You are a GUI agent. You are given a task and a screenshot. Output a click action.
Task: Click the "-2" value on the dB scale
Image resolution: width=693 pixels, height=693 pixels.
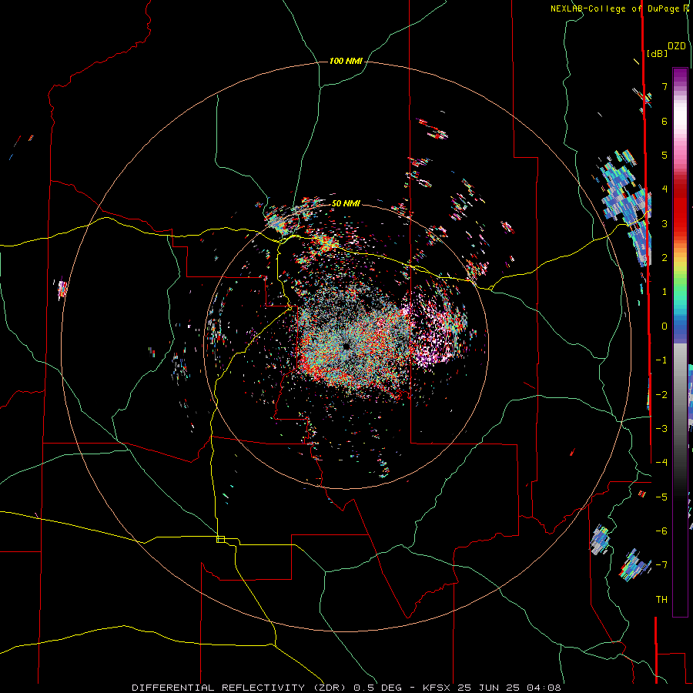(661, 395)
